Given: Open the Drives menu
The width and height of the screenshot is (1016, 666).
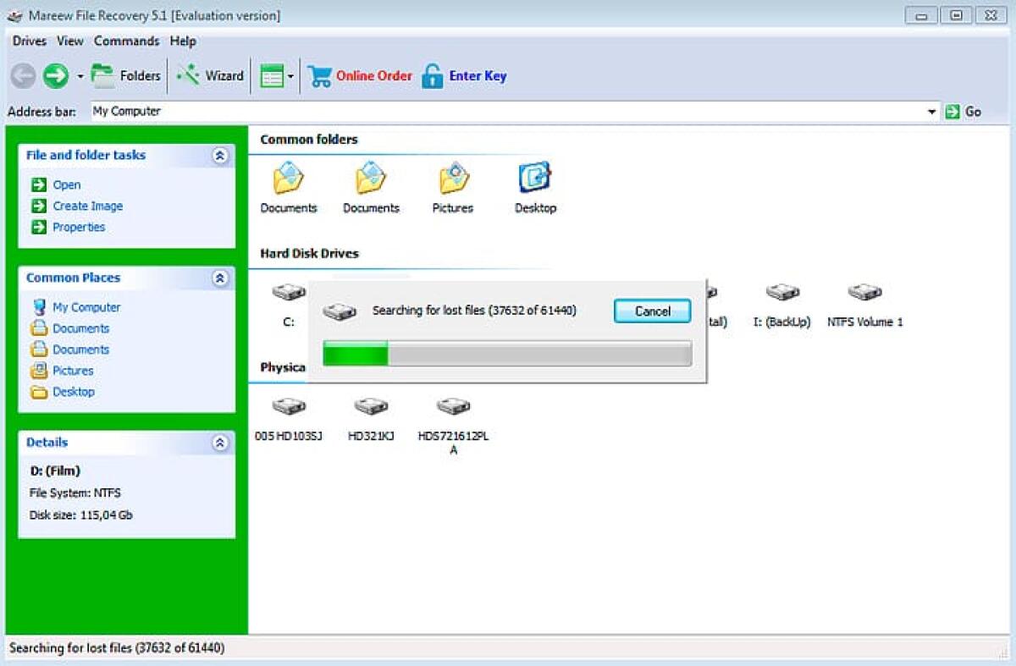Looking at the screenshot, I should point(29,41).
